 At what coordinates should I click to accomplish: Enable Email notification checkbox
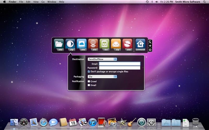point(89,85)
